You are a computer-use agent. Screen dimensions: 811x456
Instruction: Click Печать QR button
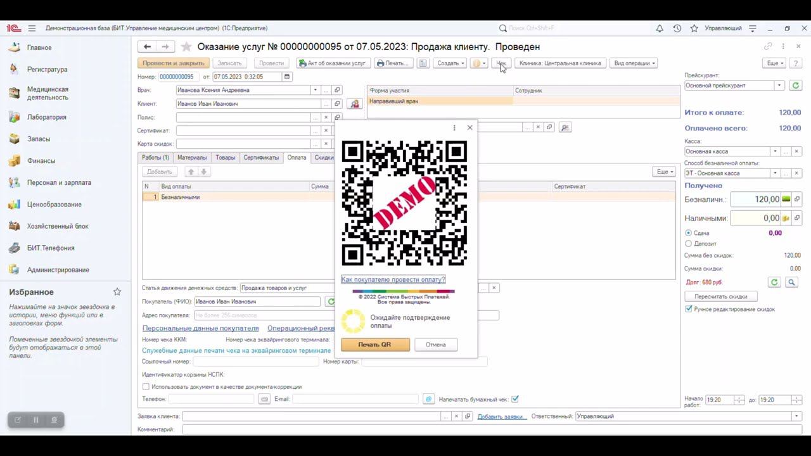click(374, 345)
